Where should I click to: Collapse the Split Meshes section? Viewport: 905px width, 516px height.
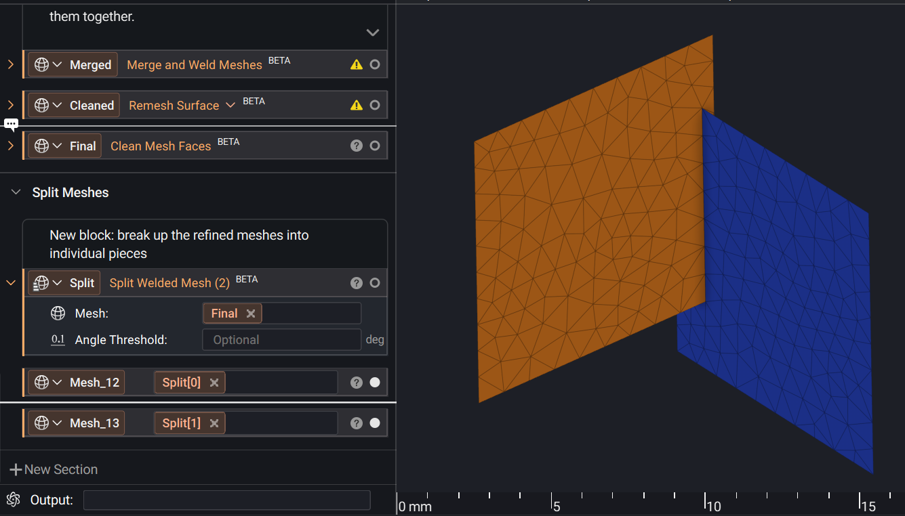[16, 193]
